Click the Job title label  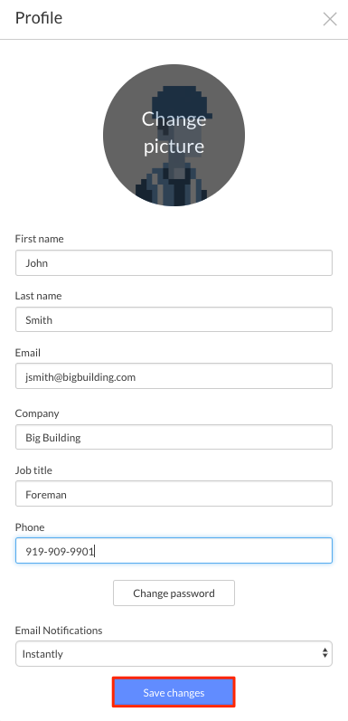[33, 470]
